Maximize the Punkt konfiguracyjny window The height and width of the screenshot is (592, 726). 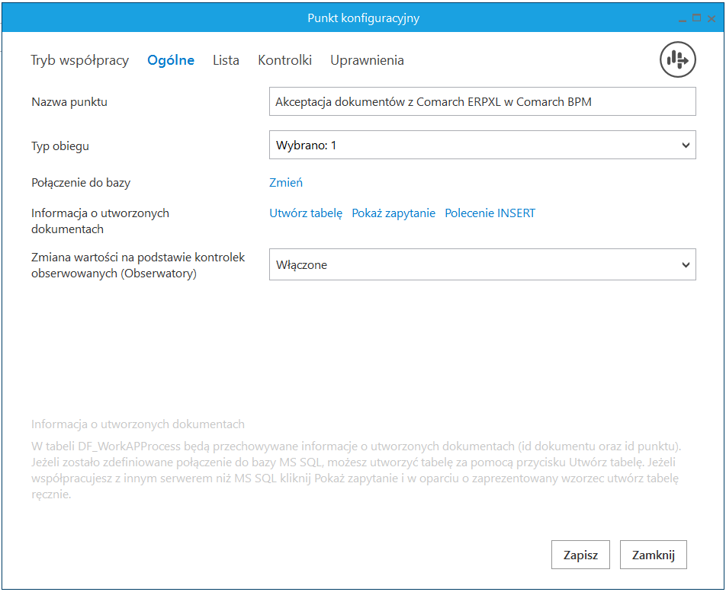(x=696, y=18)
